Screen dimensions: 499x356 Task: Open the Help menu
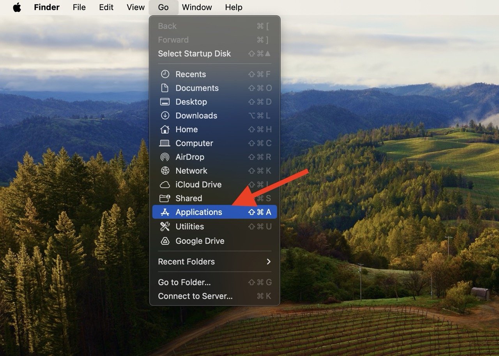[234, 7]
